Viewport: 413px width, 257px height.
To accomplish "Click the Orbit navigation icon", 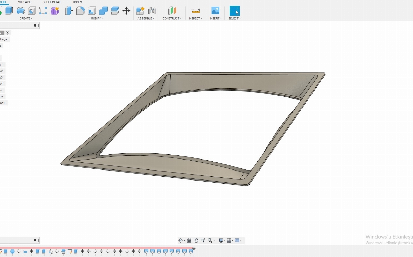I will [x=180, y=240].
